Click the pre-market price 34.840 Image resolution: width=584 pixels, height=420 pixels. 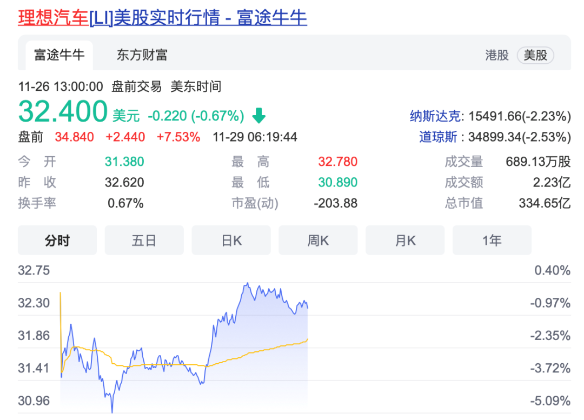pyautogui.click(x=74, y=137)
